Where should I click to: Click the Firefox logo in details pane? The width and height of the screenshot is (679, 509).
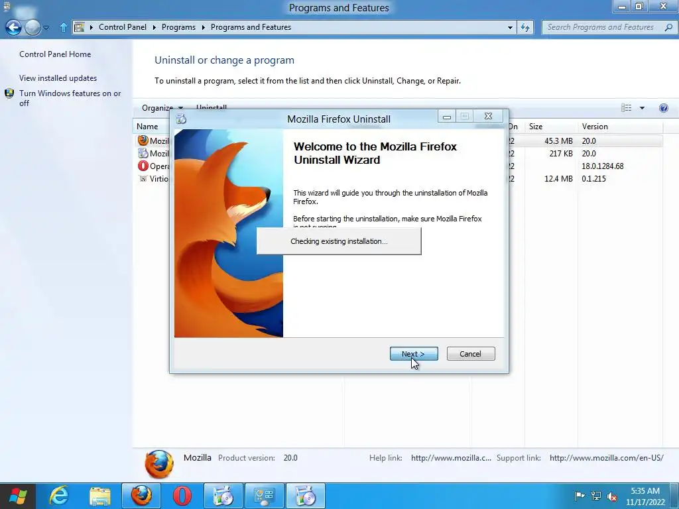pos(159,465)
